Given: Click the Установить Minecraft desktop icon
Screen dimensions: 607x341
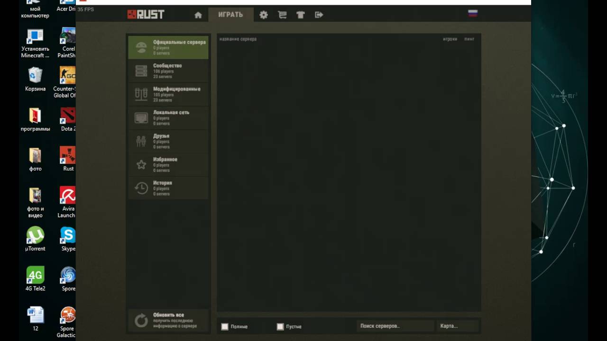Looking at the screenshot, I should coord(36,43).
